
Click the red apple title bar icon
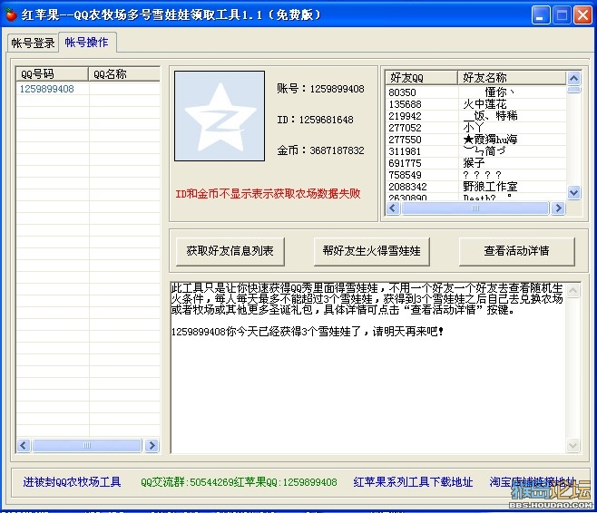(x=12, y=15)
